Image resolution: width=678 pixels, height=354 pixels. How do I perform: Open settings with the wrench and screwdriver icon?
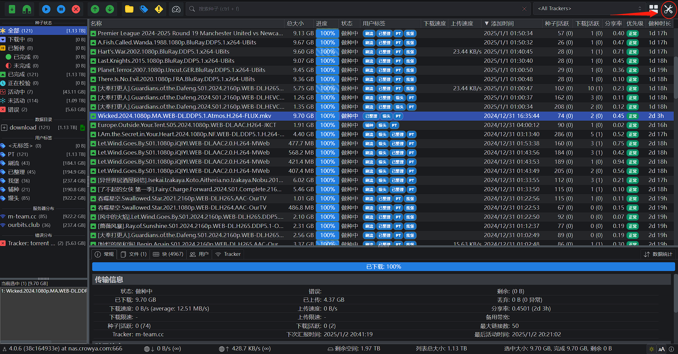coord(668,9)
